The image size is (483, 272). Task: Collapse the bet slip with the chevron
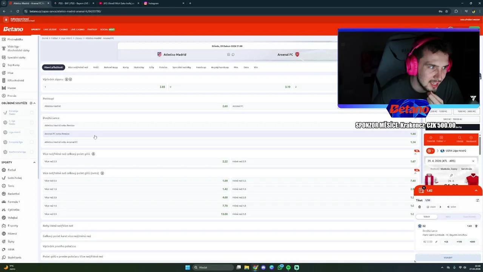click(x=476, y=191)
